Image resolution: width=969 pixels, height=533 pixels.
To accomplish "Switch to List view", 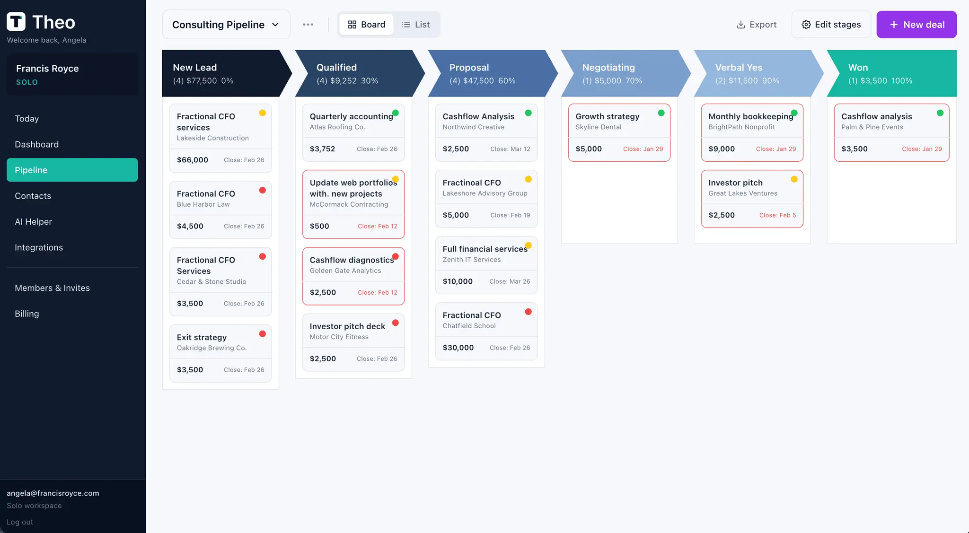I will click(x=416, y=25).
